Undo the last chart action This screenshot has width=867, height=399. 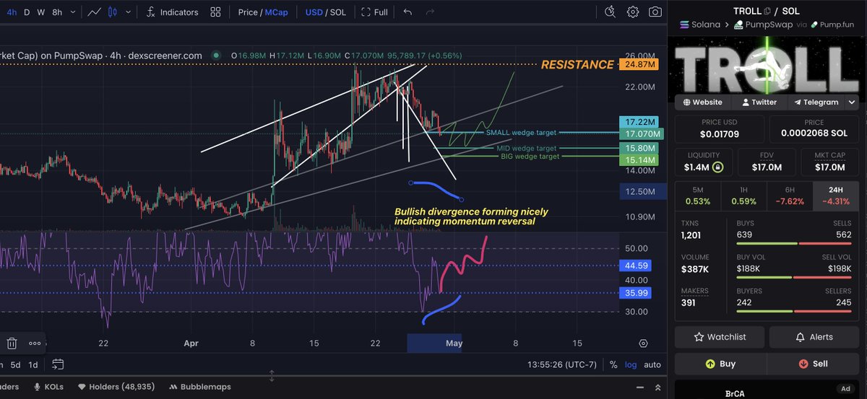tap(407, 12)
